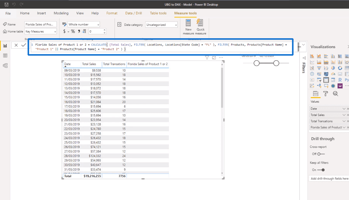Sort by the Total Sales column header
The height and width of the screenshot is (200, 349).
[89, 64]
